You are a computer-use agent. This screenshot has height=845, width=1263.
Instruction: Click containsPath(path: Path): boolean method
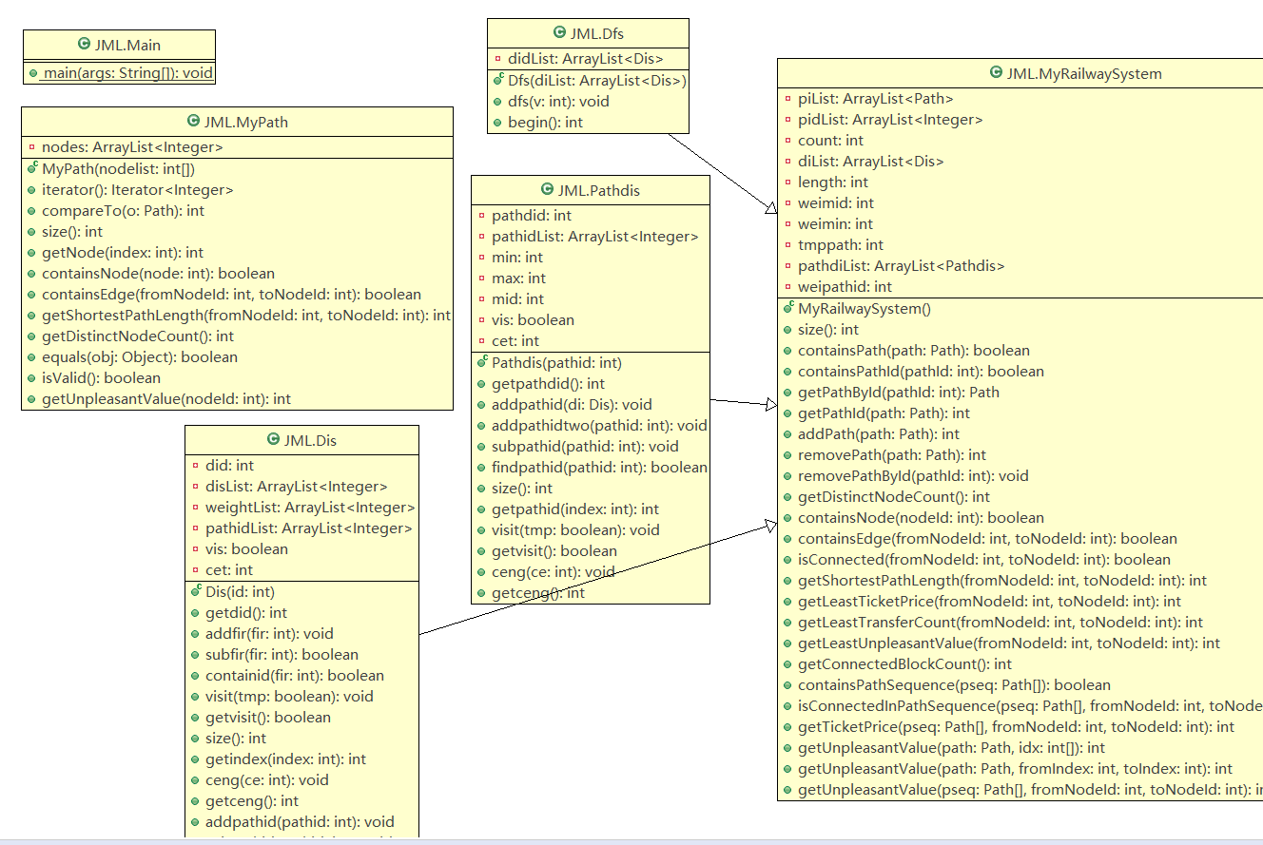914,350
